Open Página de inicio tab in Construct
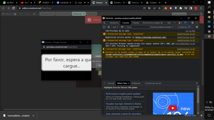The width and height of the screenshot is (214, 120). coord(63,14)
